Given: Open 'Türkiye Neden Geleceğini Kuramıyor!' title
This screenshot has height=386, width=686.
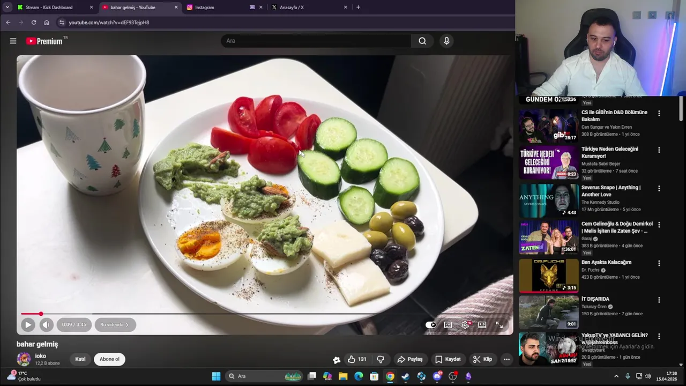Looking at the screenshot, I should pyautogui.click(x=610, y=152).
